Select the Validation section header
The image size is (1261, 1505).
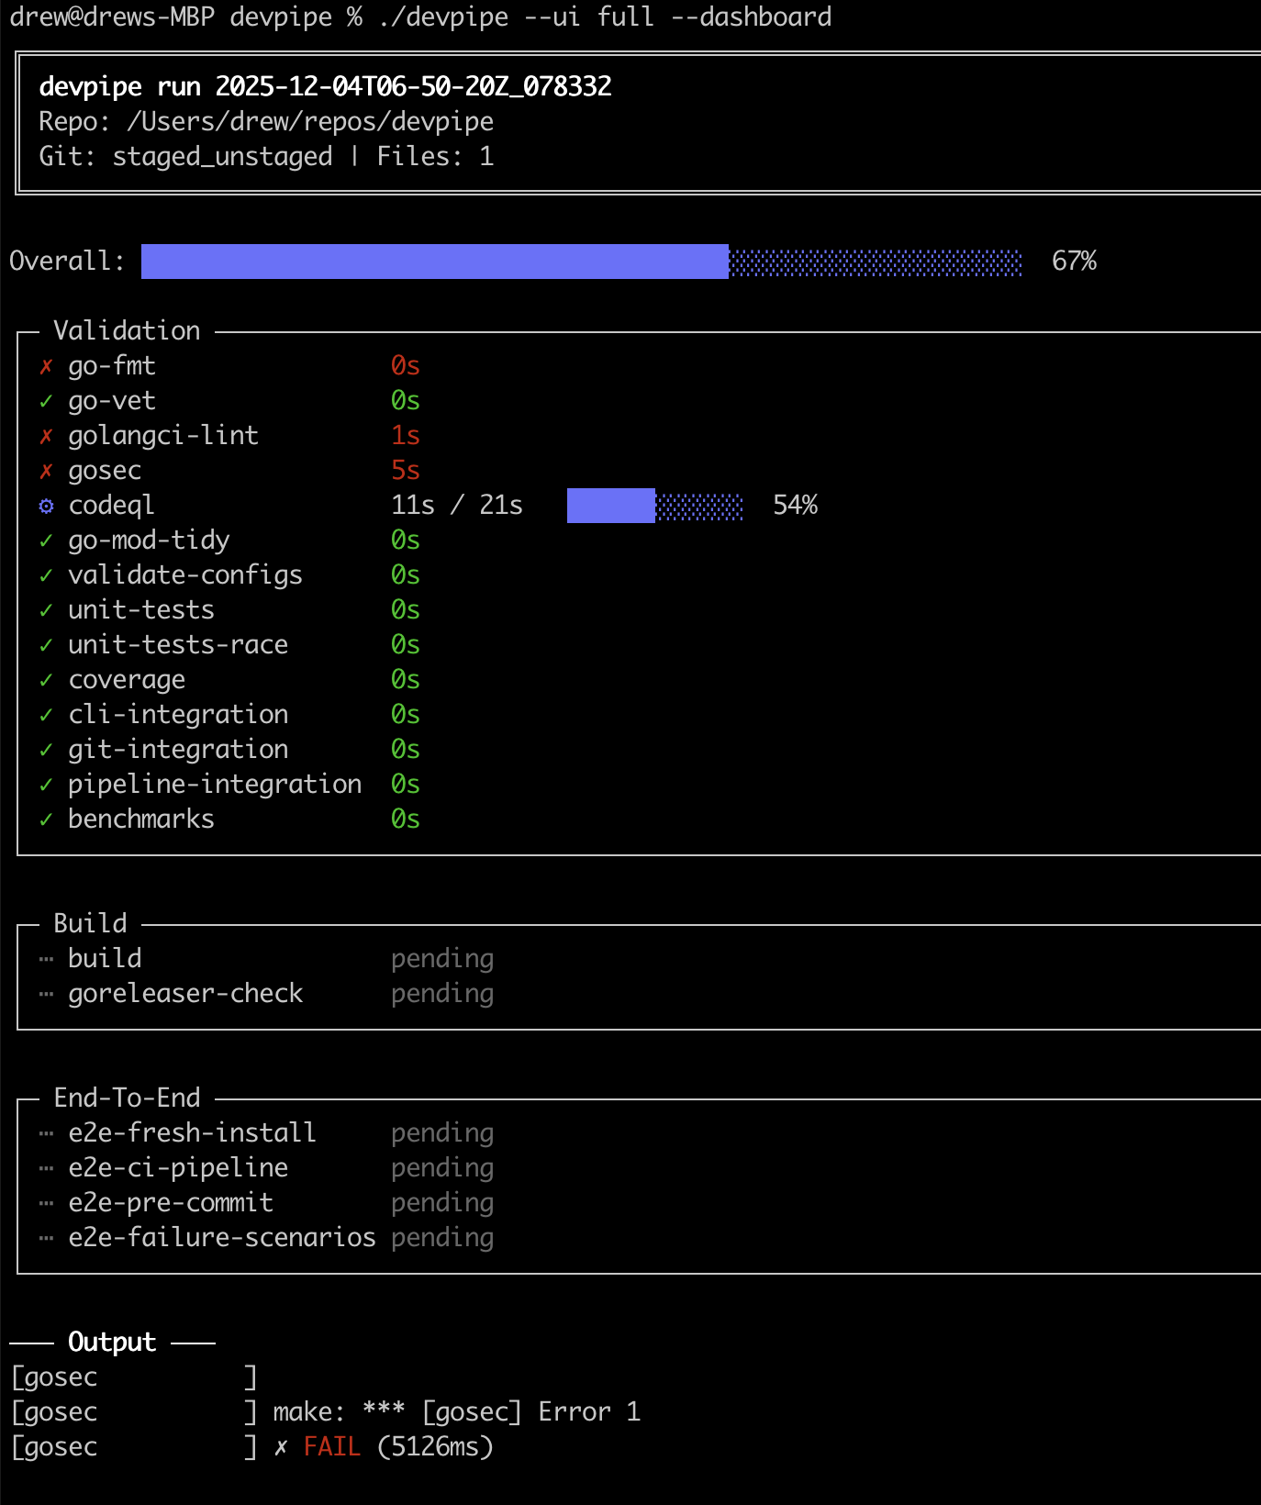(127, 330)
